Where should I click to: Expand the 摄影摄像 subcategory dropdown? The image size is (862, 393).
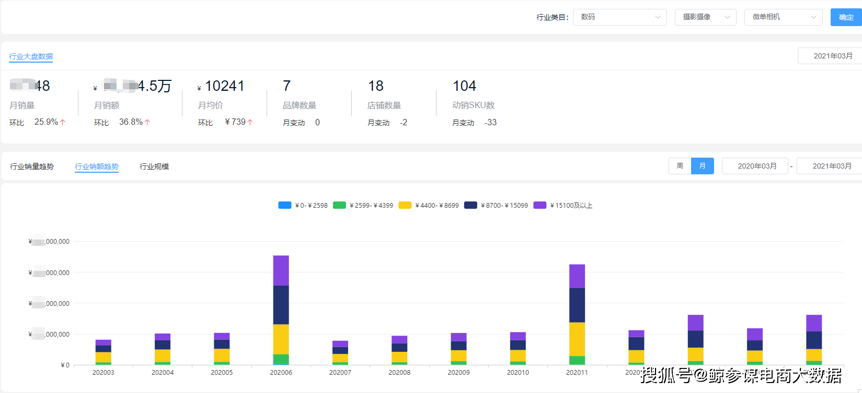coord(705,17)
